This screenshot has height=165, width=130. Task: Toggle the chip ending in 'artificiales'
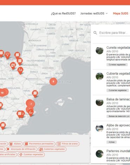[8, 154]
